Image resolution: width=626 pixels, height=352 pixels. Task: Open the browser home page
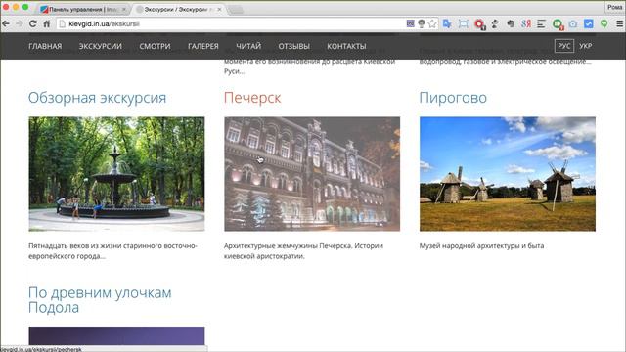click(47, 23)
